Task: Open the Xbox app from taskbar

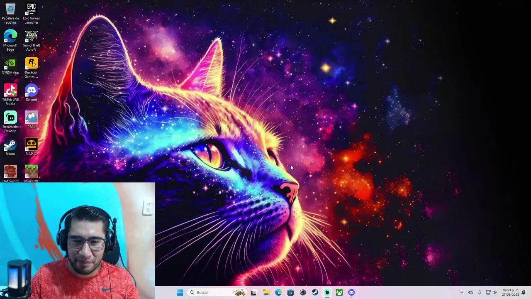Action: pos(339,292)
